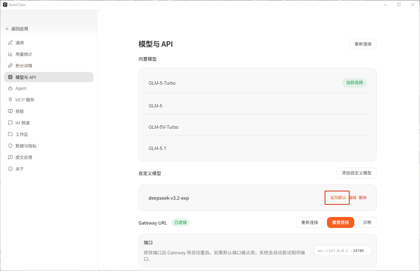Viewport: 420px width, 271px height.
Task: Select the GLM-5.1 model row
Action: click(x=258, y=148)
